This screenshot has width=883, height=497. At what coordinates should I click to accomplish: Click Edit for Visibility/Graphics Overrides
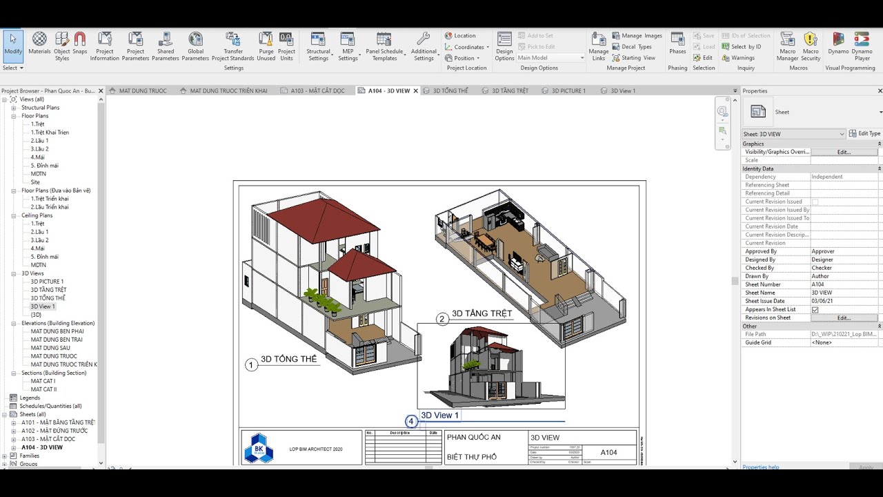point(844,152)
